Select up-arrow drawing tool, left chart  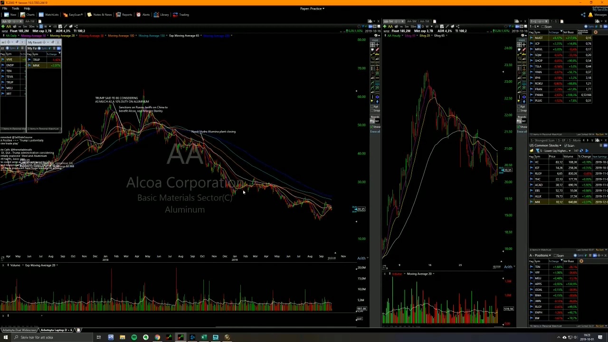pyautogui.click(x=377, y=102)
